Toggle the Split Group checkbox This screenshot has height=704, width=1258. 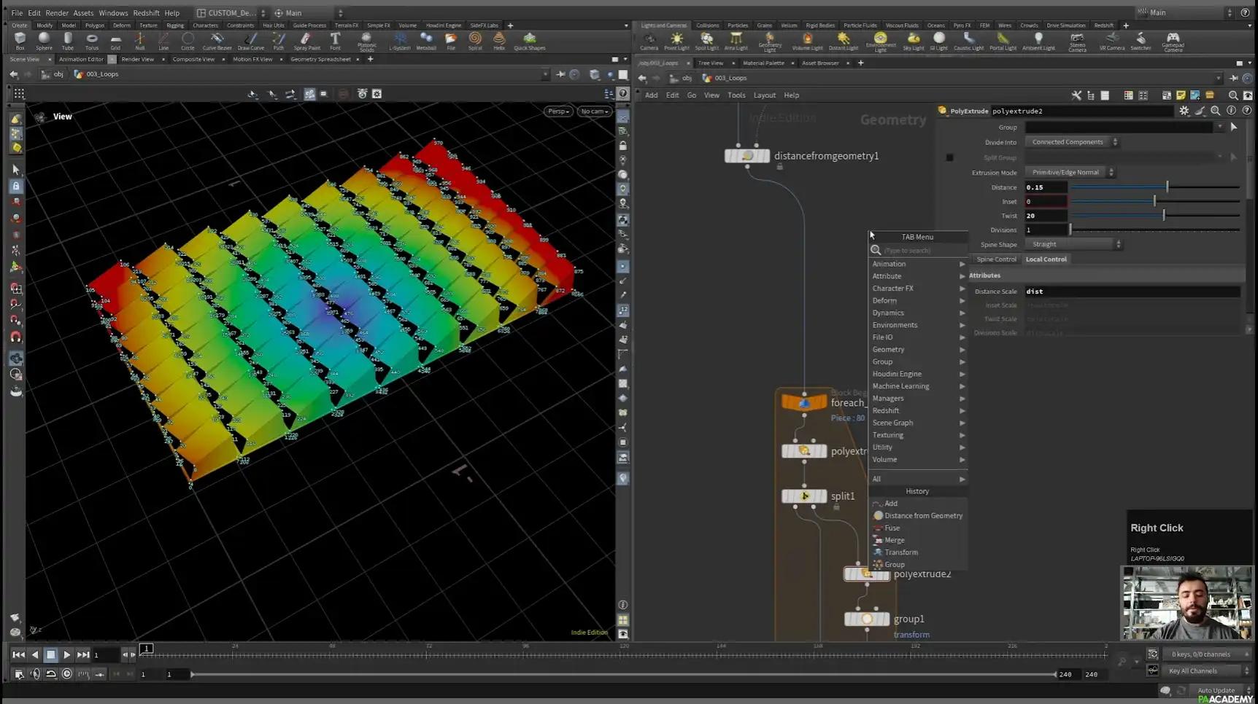click(949, 157)
